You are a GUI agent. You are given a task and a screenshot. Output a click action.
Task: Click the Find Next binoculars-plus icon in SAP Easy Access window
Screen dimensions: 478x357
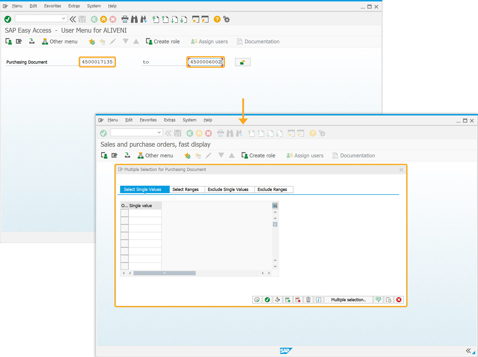[x=144, y=19]
